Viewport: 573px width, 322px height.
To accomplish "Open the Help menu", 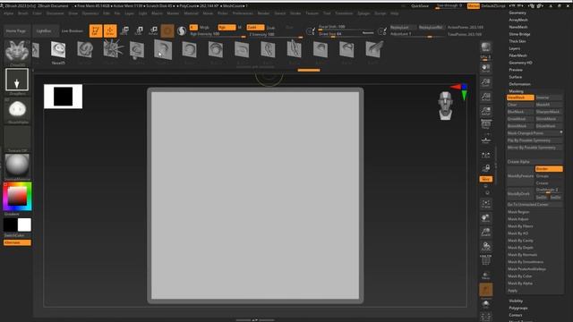I will (x=394, y=13).
